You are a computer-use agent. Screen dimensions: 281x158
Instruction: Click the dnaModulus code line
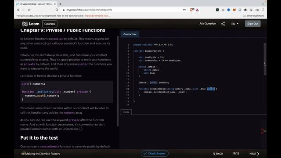(x=160, y=61)
